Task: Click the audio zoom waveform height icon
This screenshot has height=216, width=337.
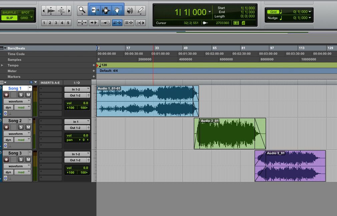Action: [51, 11]
